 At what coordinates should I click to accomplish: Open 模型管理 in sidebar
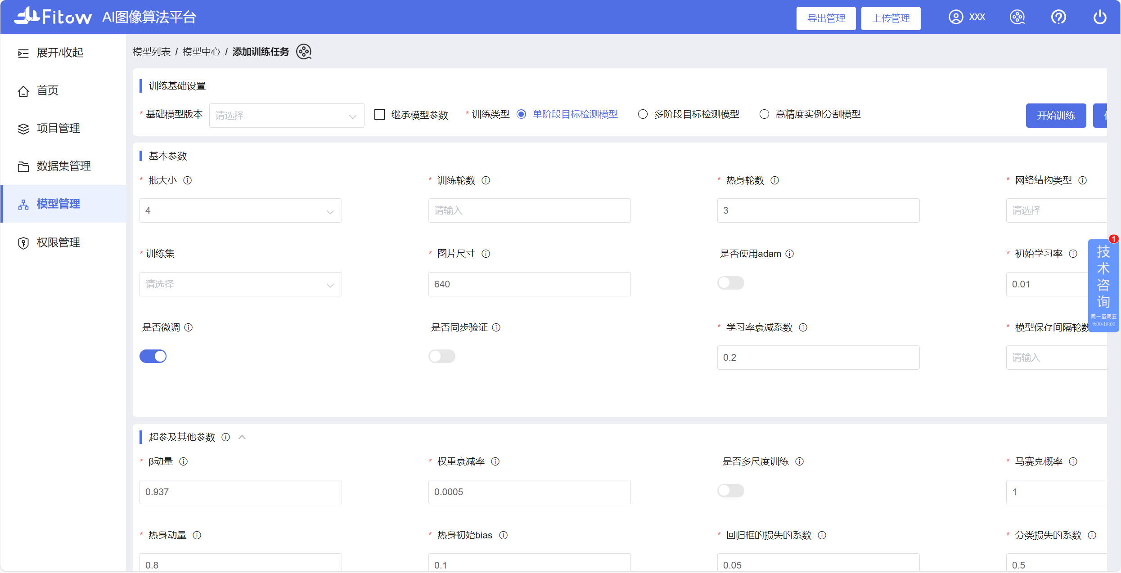63,204
